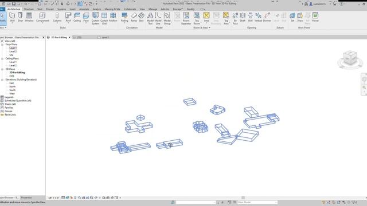367x206 pixels.
Task: Select the Model Text tool
Action: (150, 18)
